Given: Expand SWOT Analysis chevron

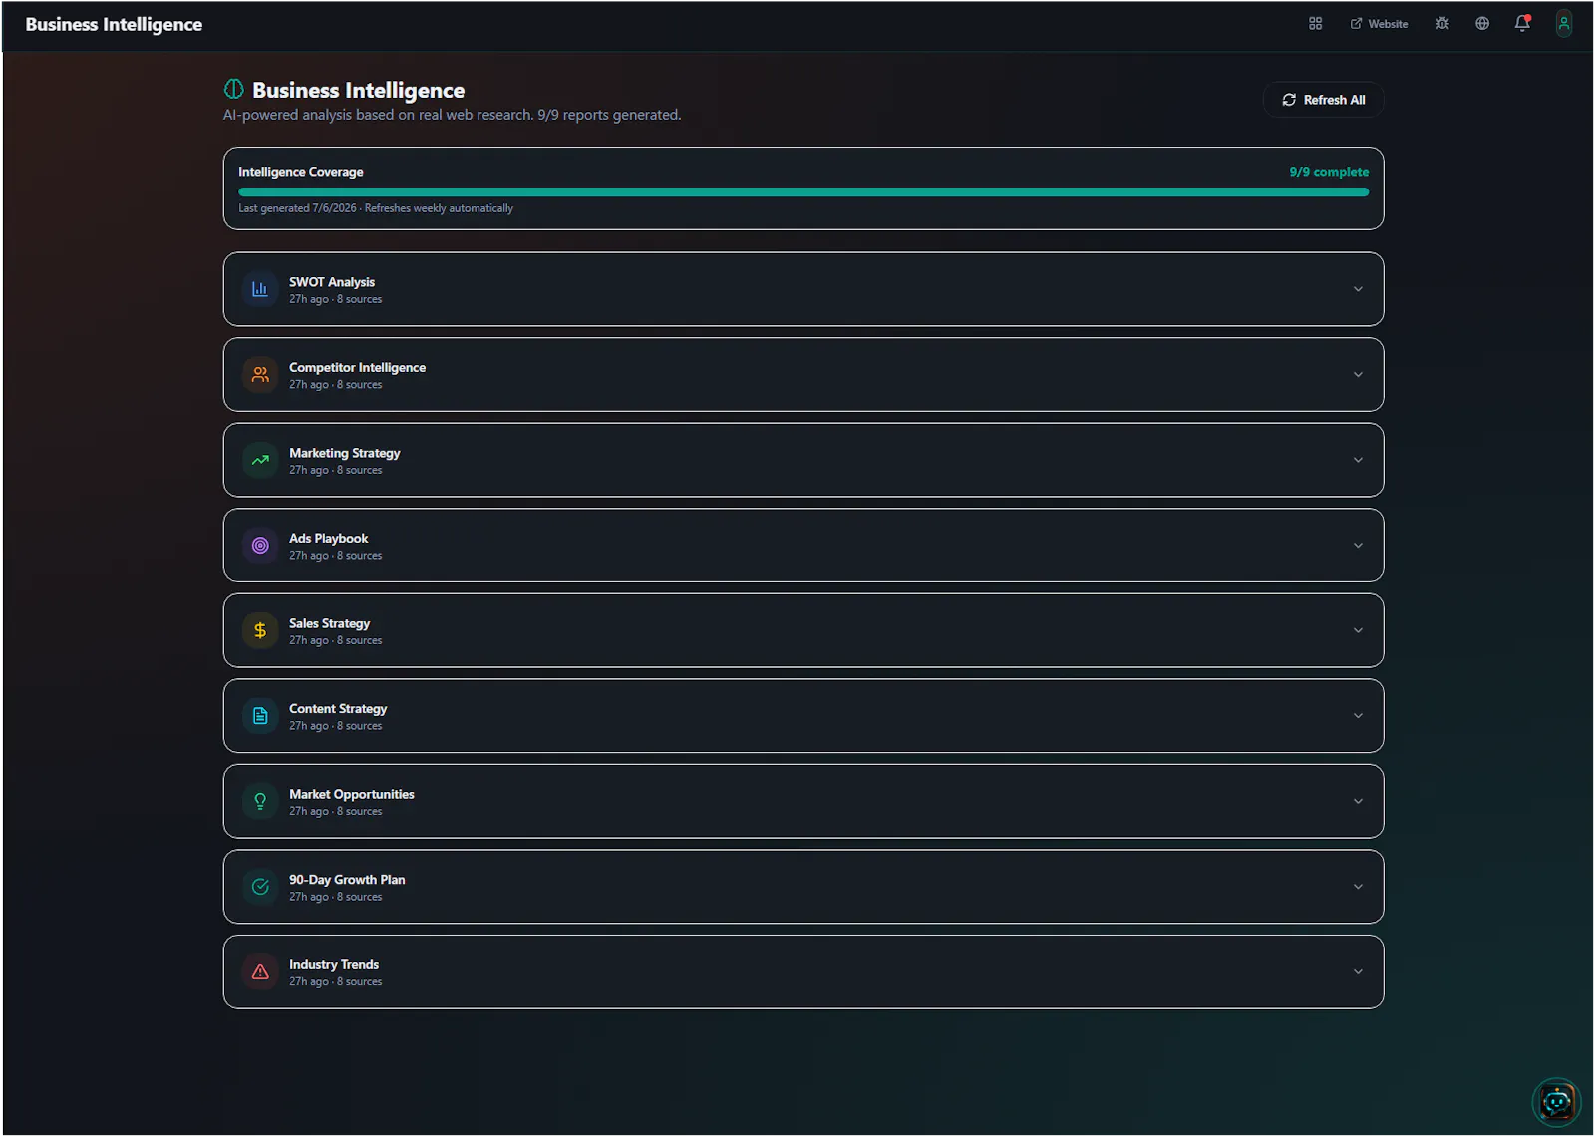Looking at the screenshot, I should [1358, 289].
